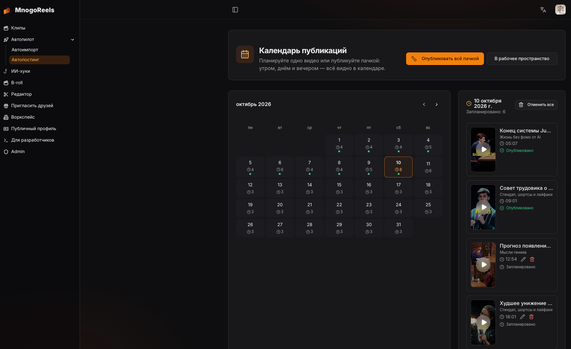Toggle the sidebar panel icon
Viewport: 571px width, 349px height.
point(235,10)
